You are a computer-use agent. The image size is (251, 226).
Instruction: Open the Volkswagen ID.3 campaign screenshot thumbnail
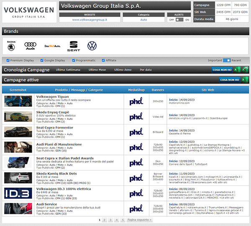click(x=18, y=193)
